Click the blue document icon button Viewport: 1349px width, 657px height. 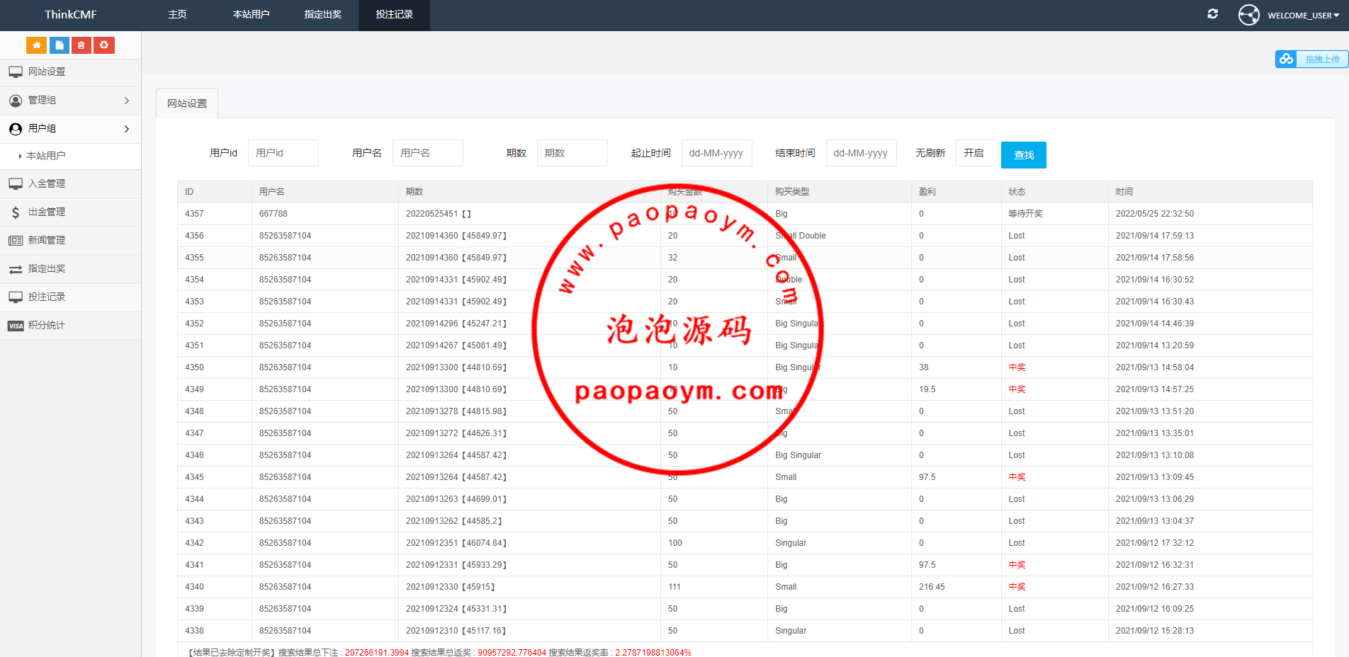tap(59, 45)
